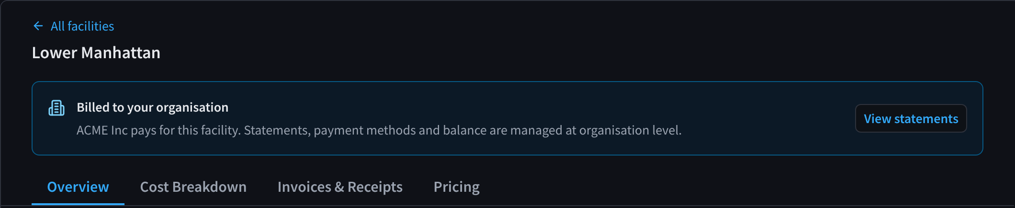Open the View statements button
Screen dimensions: 1015x208
(911, 118)
